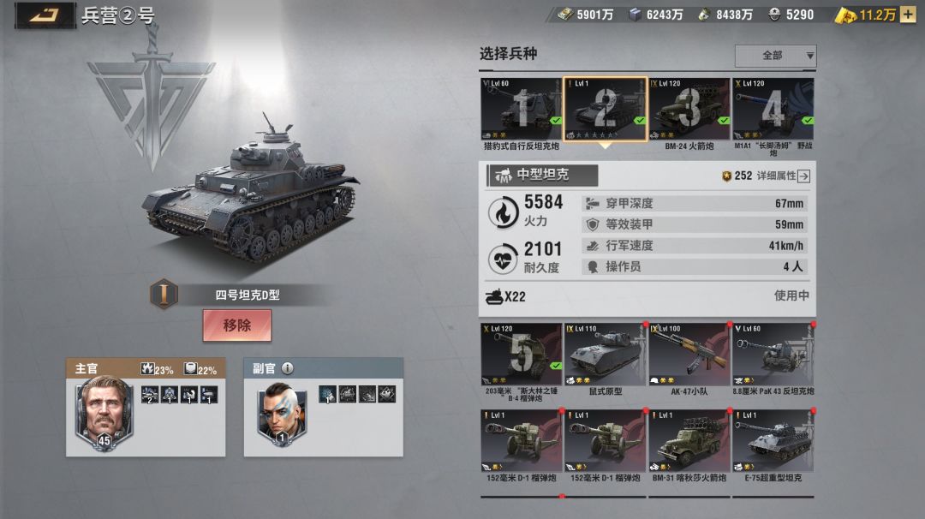Click the 使用中 in-use label
The image size is (925, 519).
coord(791,295)
